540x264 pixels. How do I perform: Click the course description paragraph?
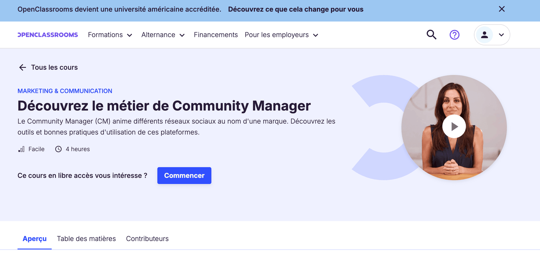(177, 127)
